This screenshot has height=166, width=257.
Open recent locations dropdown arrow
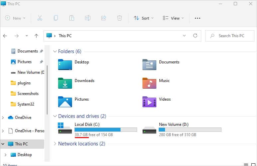(x=27, y=36)
